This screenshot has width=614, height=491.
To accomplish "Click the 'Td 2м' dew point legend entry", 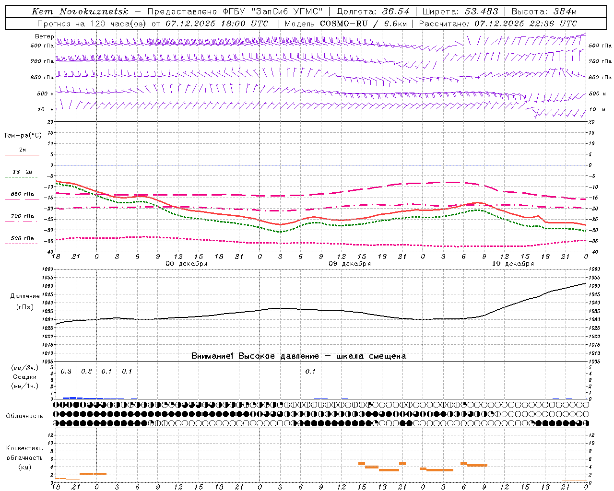I will 22,172.
